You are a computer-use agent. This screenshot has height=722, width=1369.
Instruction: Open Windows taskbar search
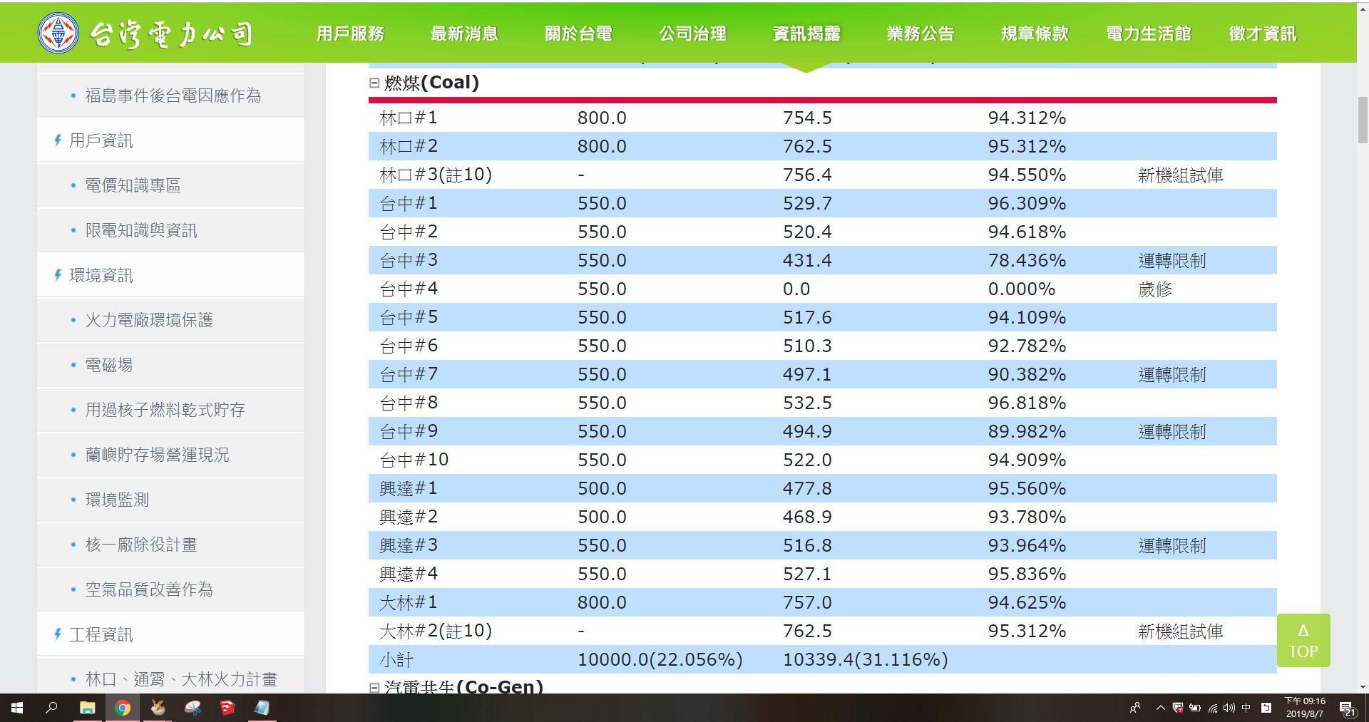(51, 708)
